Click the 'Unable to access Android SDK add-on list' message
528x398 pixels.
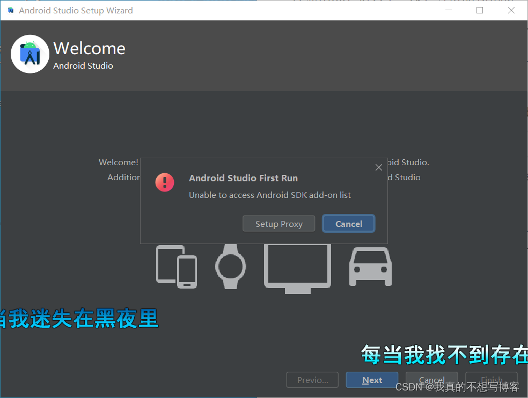pyautogui.click(x=270, y=195)
